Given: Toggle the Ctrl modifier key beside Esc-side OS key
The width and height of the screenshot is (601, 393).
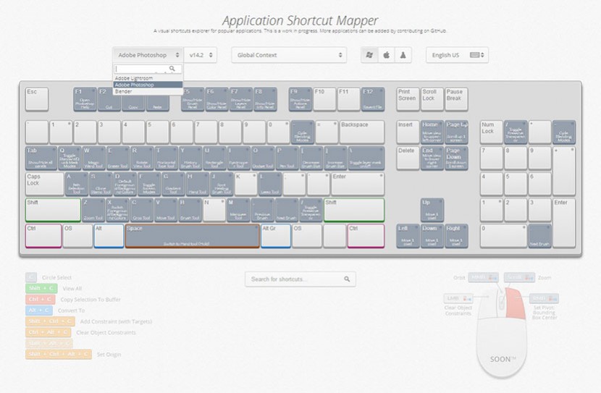Looking at the screenshot, I should [43, 236].
